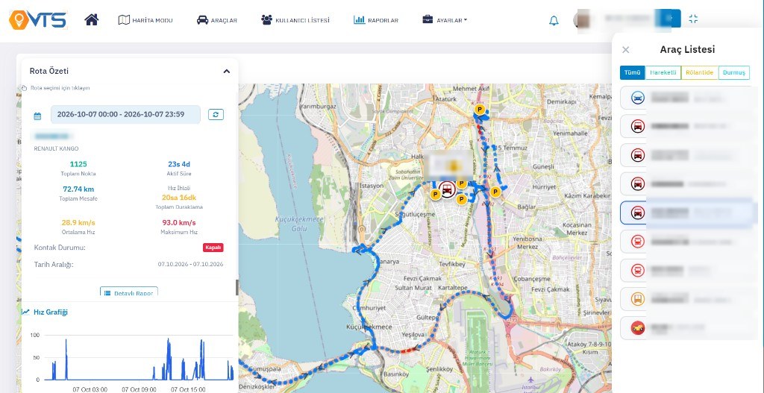This screenshot has width=764, height=393.
Task: Open the calendar icon beside date range
Action: 37,116
